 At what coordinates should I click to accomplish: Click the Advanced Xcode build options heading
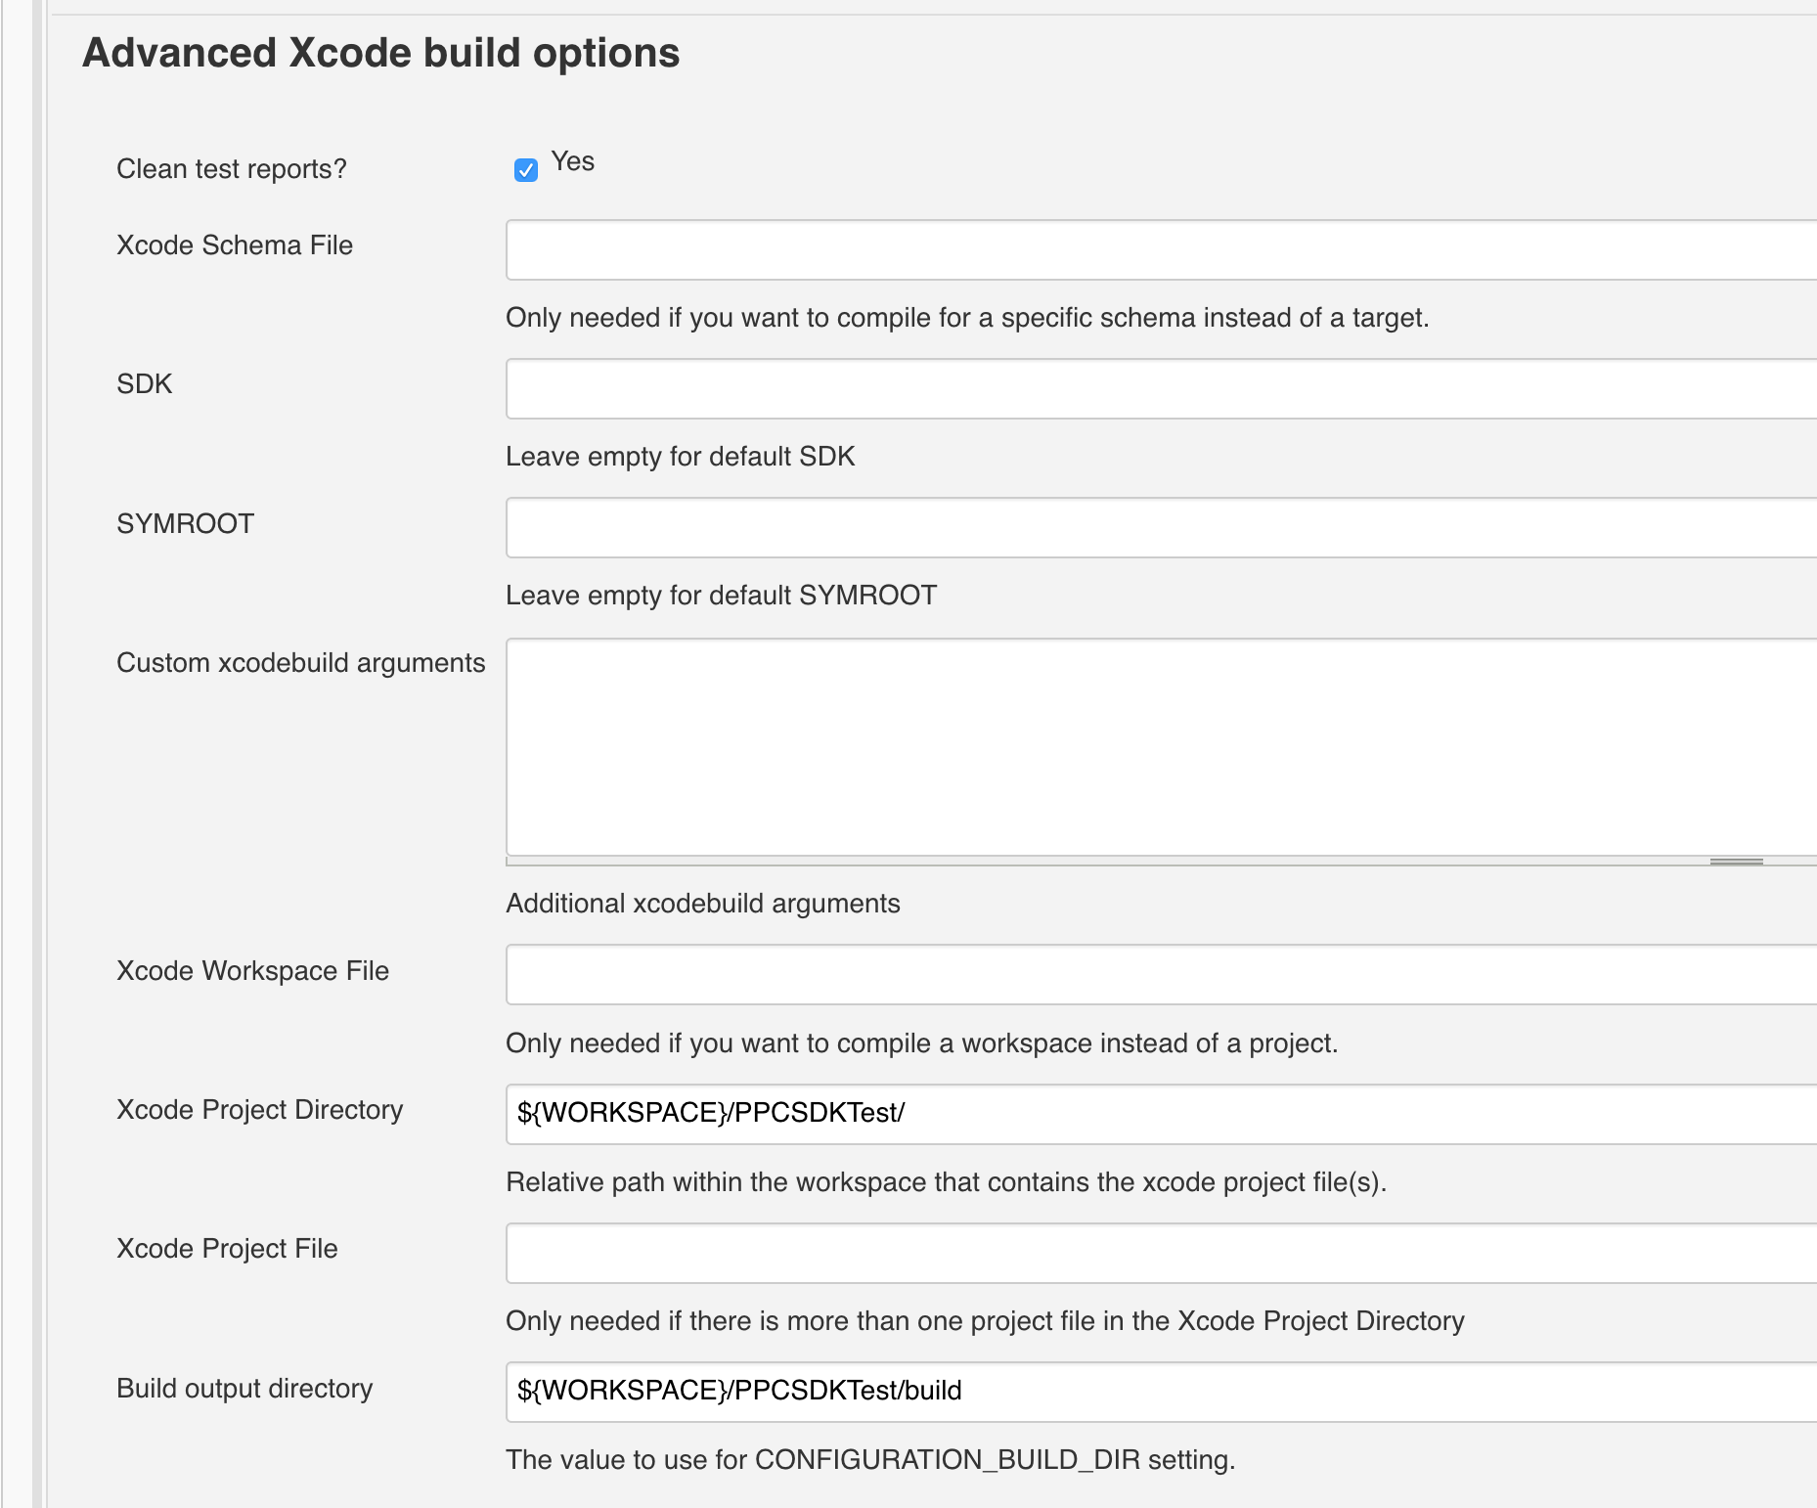point(380,53)
